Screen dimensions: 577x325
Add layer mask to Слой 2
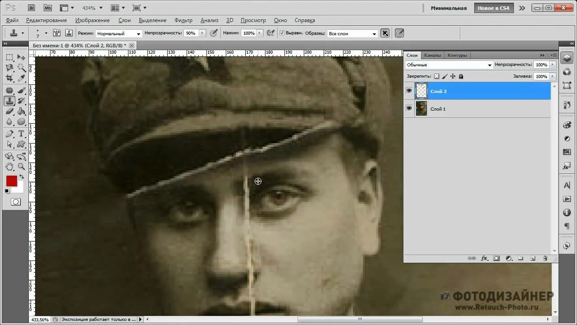click(x=496, y=258)
